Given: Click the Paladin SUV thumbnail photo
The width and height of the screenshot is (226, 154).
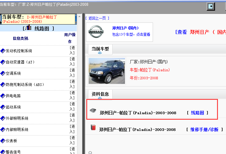Looking at the screenshot, I should point(107,71).
